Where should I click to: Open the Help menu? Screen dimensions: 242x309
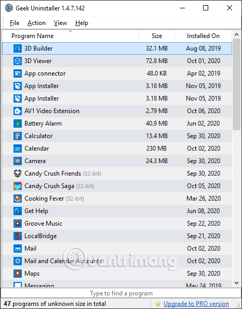(x=82, y=23)
